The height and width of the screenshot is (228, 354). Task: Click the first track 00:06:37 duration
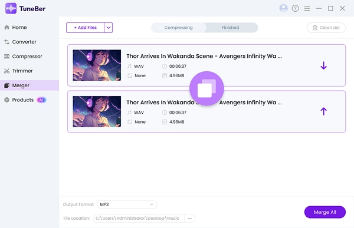[178, 66]
